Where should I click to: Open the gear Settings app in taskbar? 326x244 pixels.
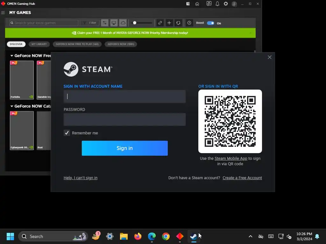110,236
